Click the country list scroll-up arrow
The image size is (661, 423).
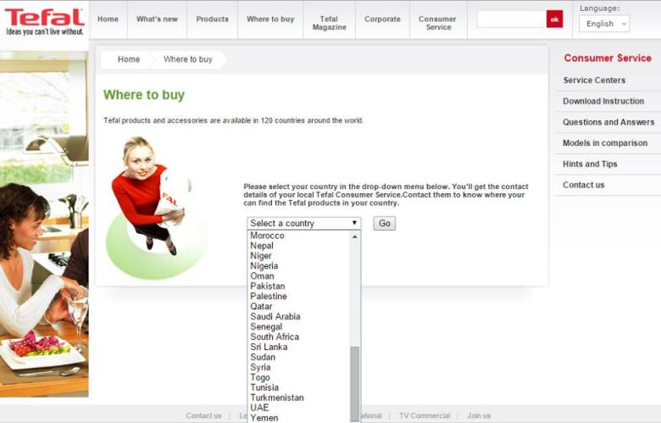355,237
